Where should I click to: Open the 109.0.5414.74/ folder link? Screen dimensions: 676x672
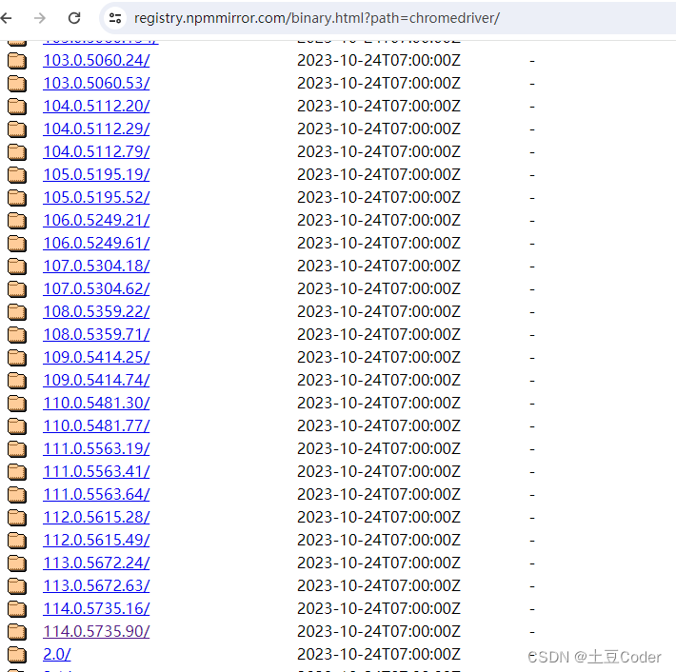point(96,380)
